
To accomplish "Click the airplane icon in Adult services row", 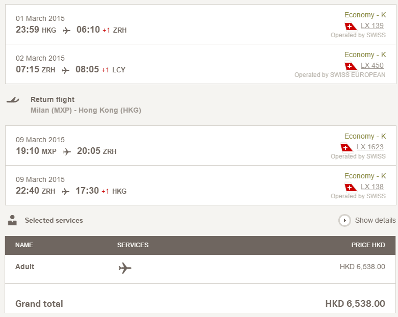I will [x=125, y=268].
